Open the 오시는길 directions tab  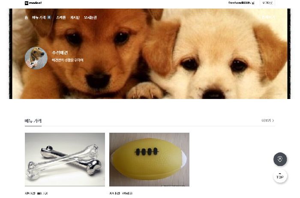pyautogui.click(x=90, y=17)
